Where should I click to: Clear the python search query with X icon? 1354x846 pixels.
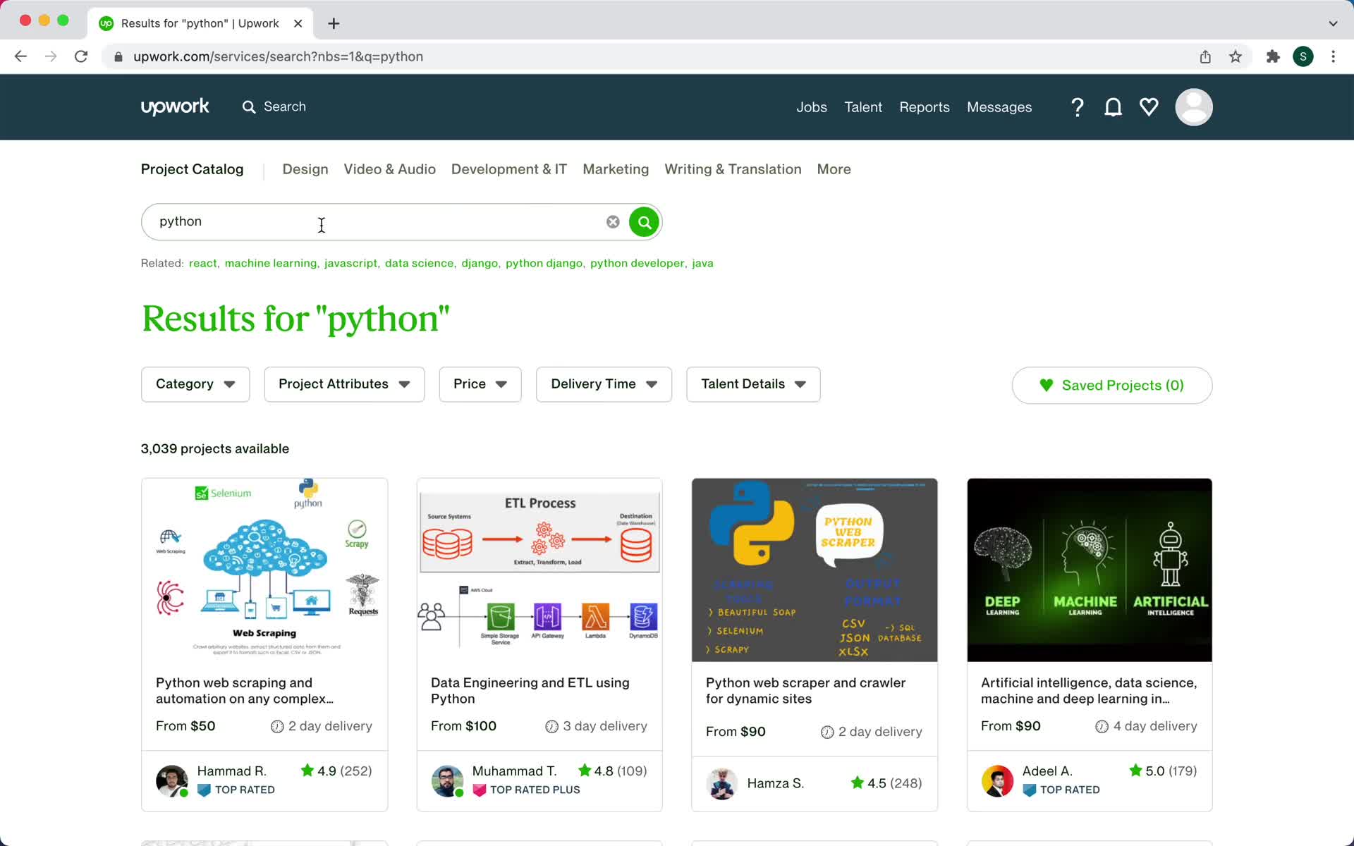[x=613, y=222]
